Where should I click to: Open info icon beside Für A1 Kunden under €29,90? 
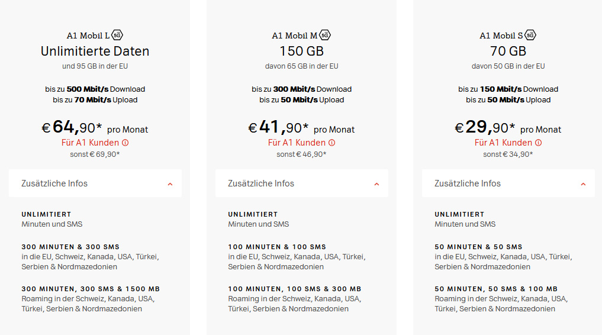point(538,143)
